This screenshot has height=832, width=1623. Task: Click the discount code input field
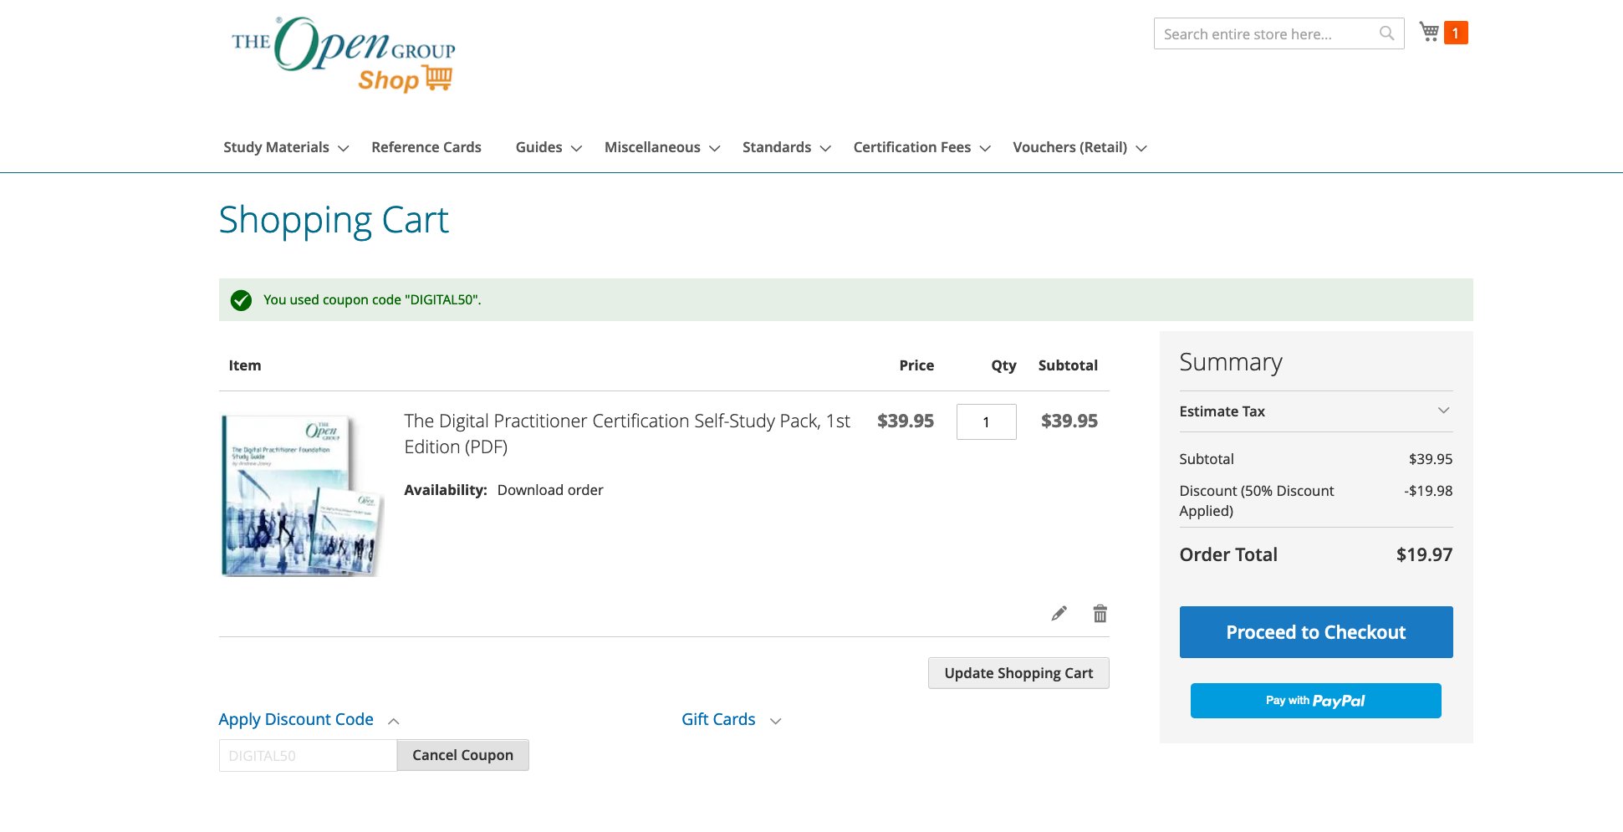(308, 756)
